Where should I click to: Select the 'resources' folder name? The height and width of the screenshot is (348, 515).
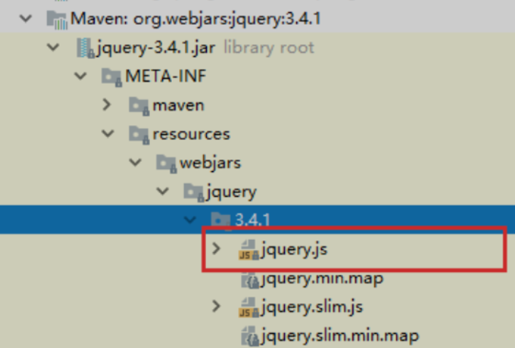click(191, 134)
